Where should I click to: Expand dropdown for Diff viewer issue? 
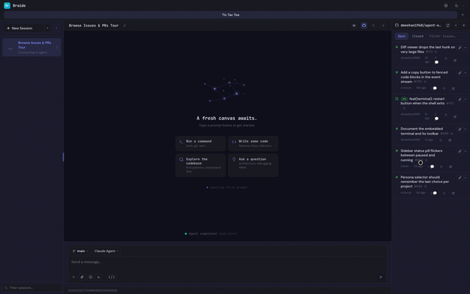465,47
